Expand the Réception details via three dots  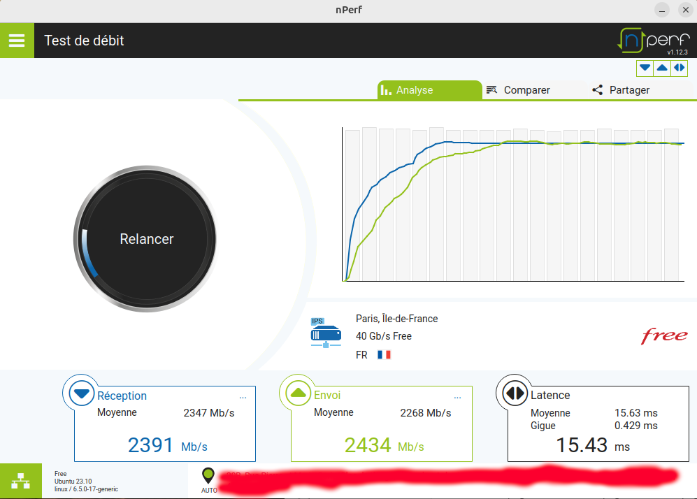[243, 397]
